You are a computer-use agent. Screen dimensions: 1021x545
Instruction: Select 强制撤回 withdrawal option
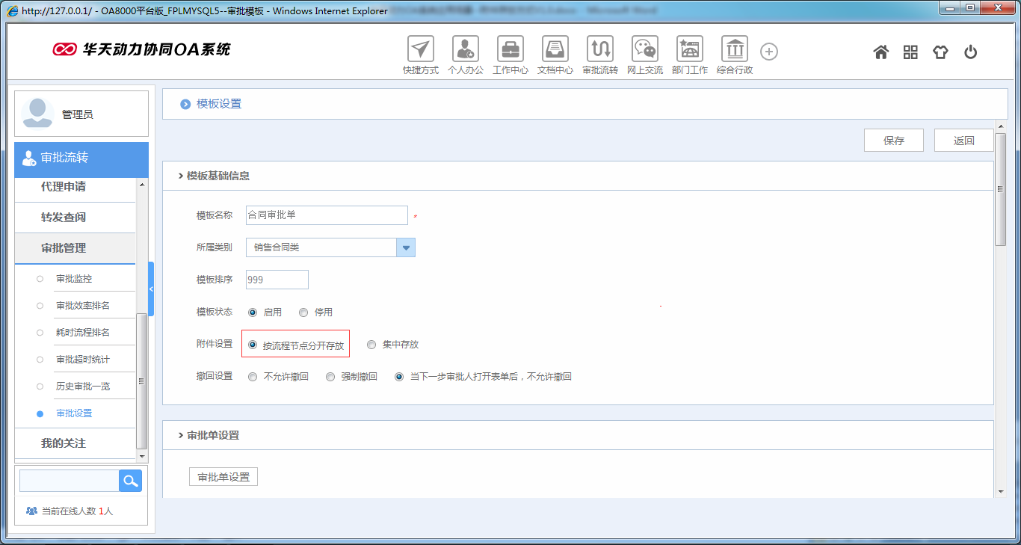[330, 376]
